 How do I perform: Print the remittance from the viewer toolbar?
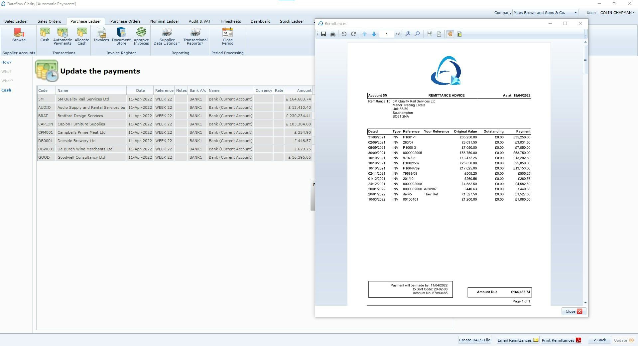click(x=333, y=34)
